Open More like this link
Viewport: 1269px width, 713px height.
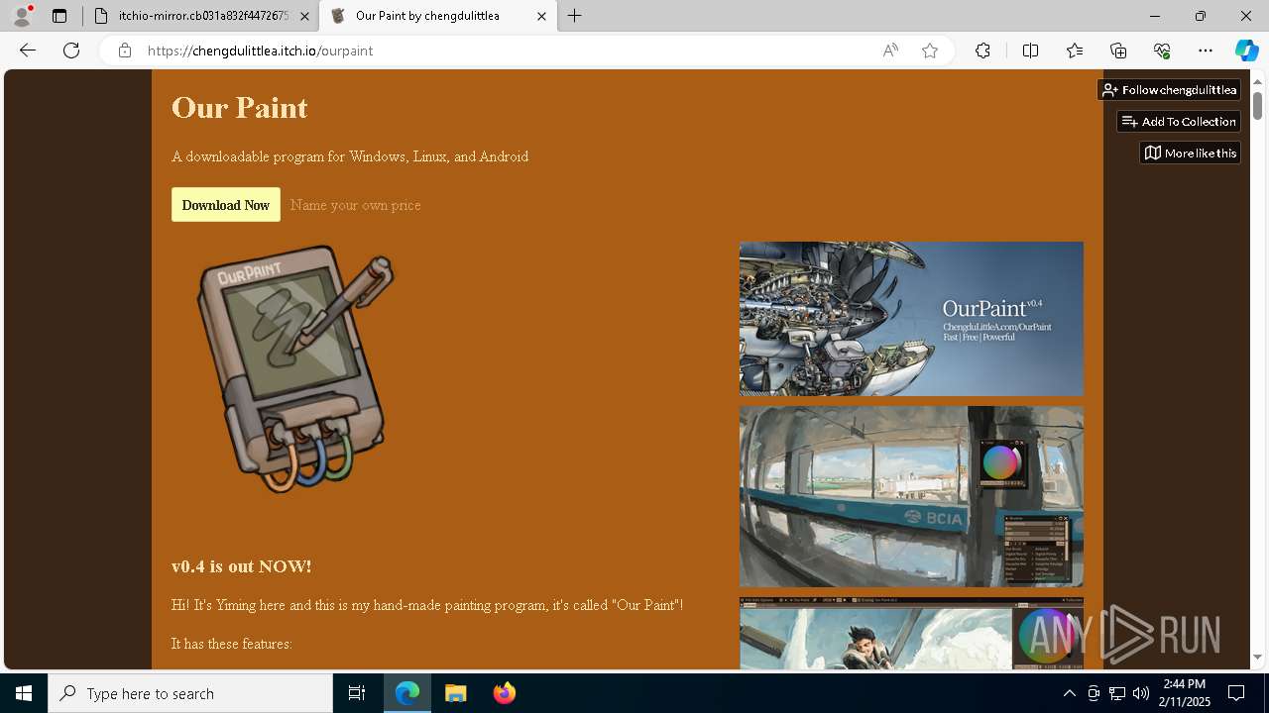(x=1190, y=153)
